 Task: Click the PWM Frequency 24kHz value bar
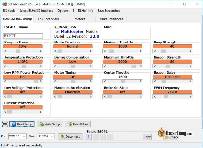point(172,92)
